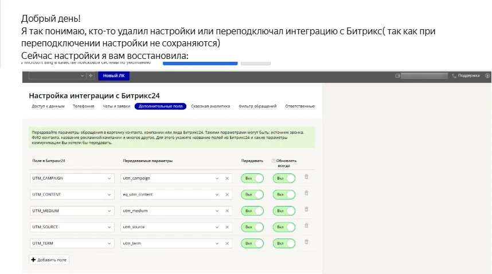Image resolution: width=492 pixels, height=274 pixels.
Task: Open the Телефония tab
Action: 84,106
